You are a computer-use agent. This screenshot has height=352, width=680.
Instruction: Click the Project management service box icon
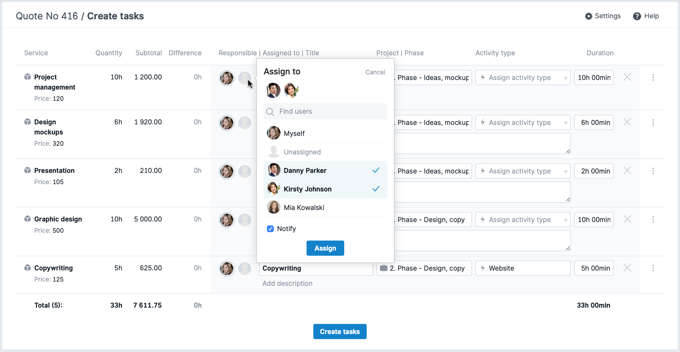coord(27,77)
